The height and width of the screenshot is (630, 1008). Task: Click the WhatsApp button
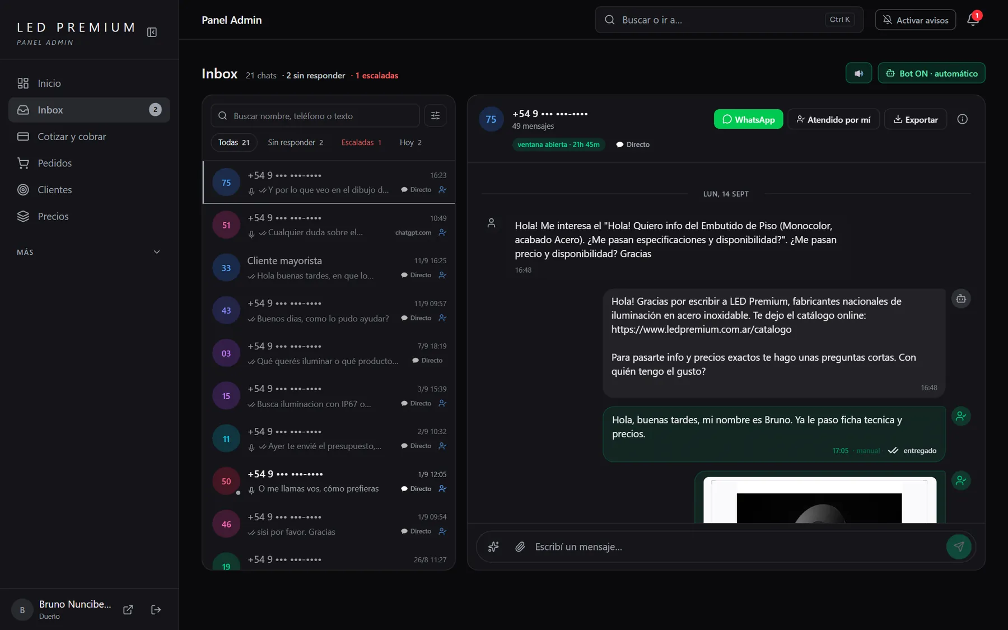coord(748,119)
